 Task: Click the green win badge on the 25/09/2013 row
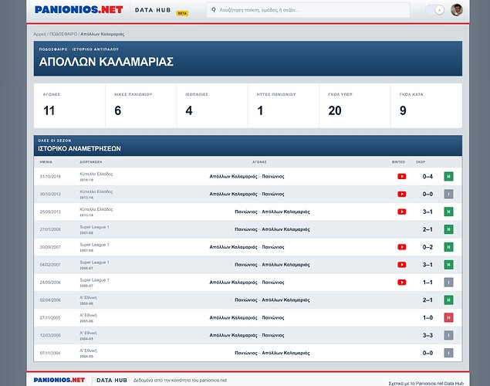[448, 212]
